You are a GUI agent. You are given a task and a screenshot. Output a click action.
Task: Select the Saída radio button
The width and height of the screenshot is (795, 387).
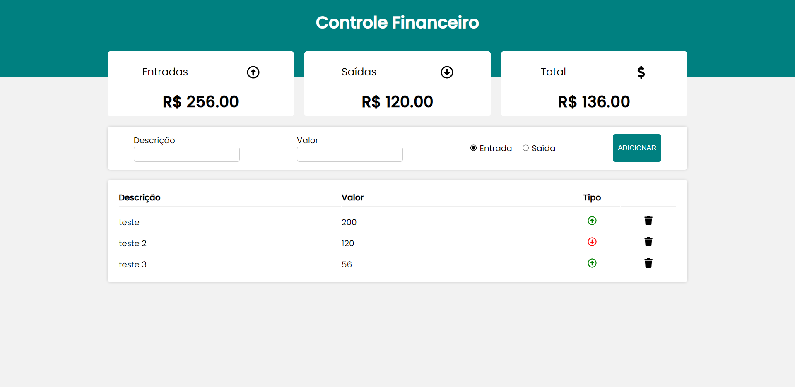(x=526, y=148)
